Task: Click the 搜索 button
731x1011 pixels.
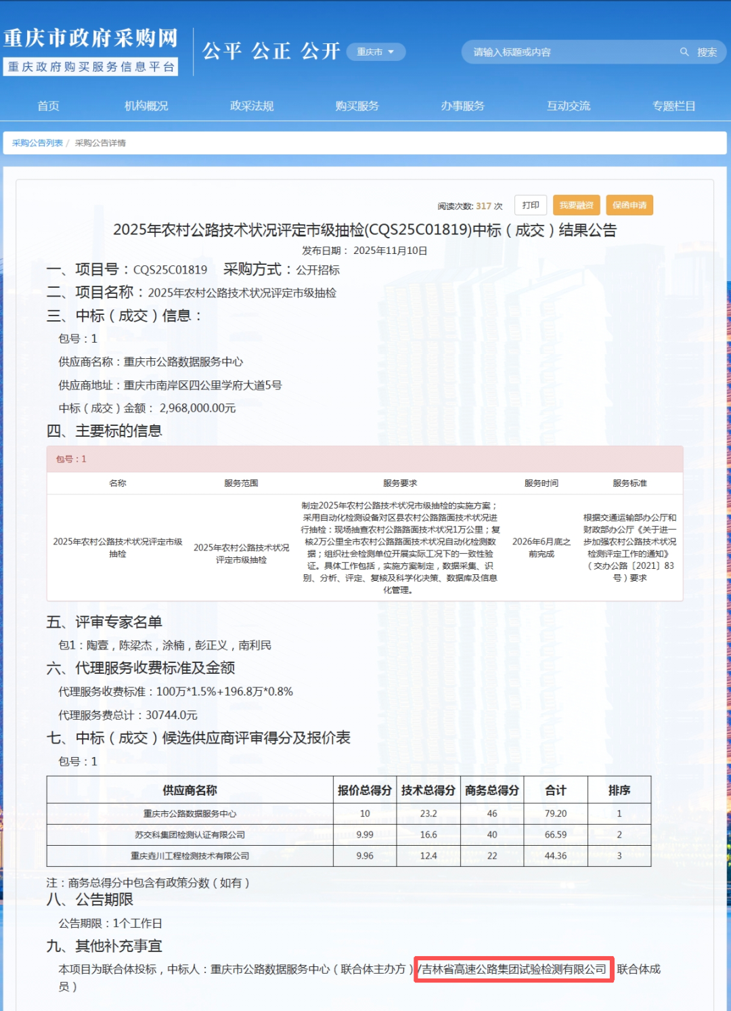Action: 707,52
